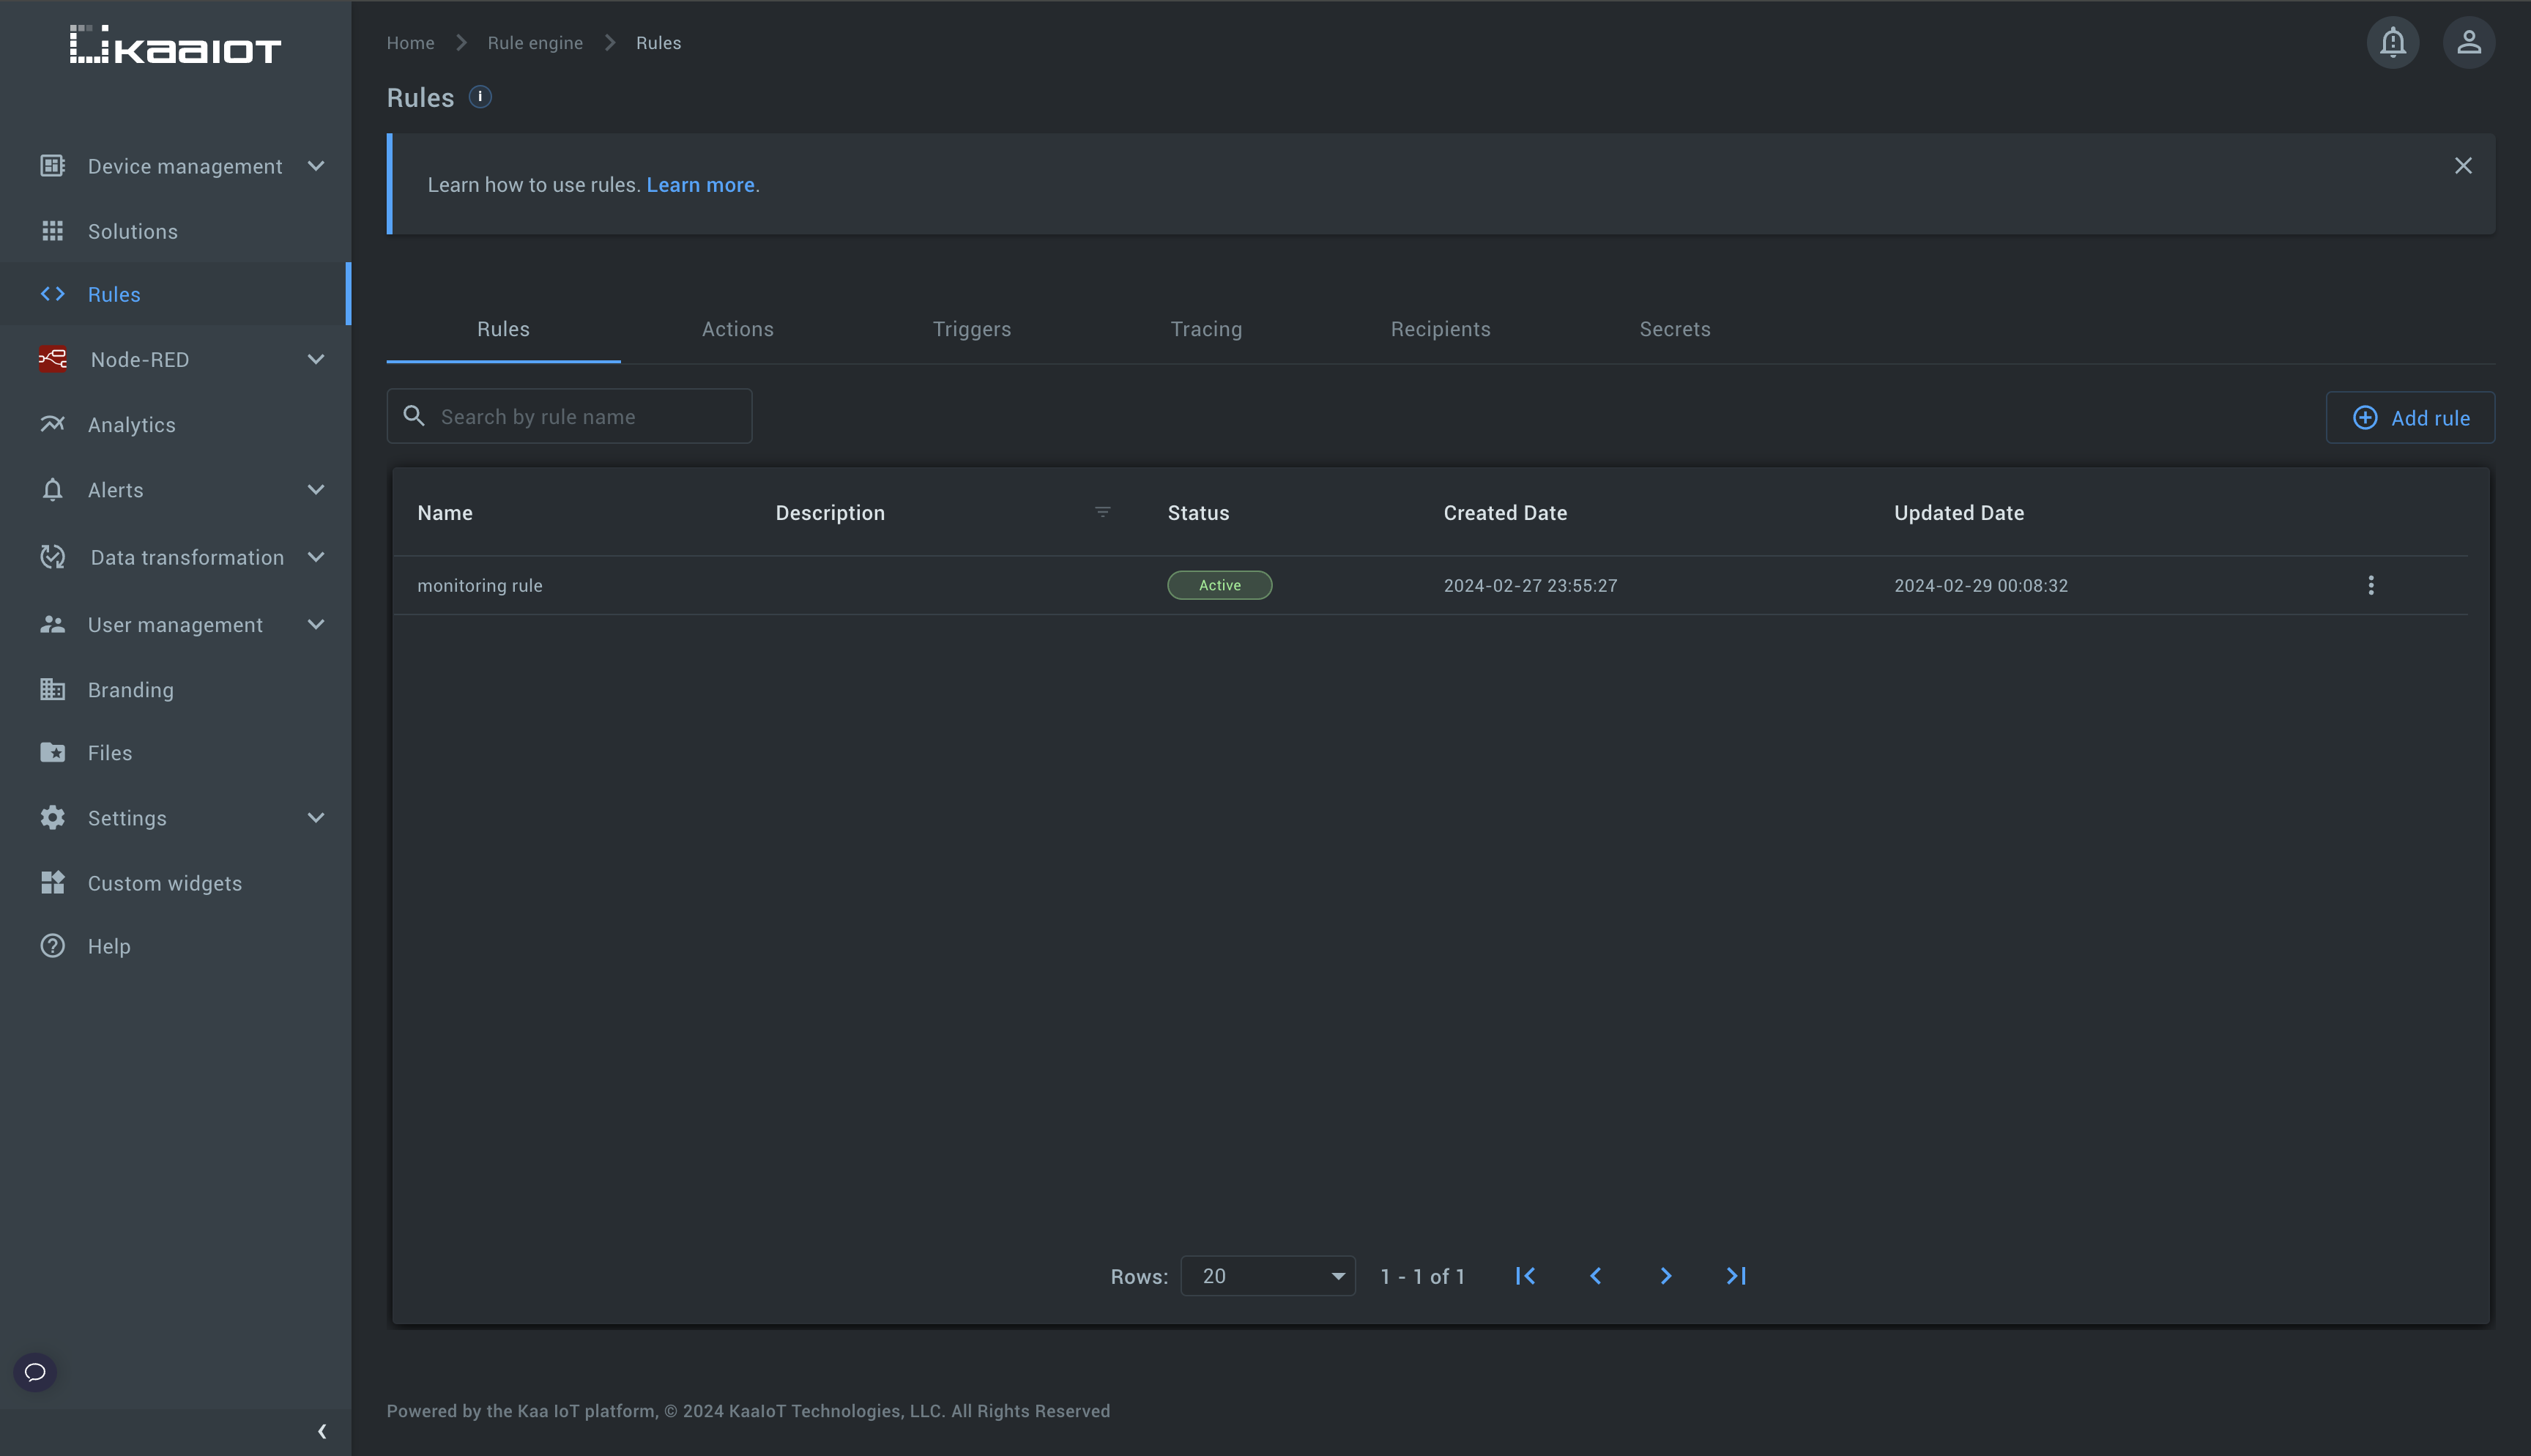This screenshot has width=2531, height=1456.
Task: Switch to the Tracing tab
Action: click(1206, 329)
